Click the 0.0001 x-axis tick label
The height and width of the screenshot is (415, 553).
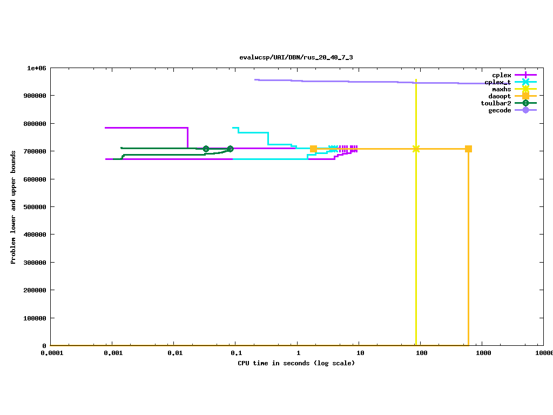click(x=50, y=353)
